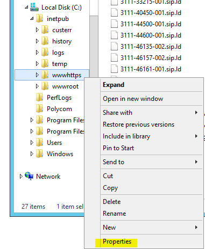Click the Polycom folder icon
This screenshot has height=249, width=205.
[x=39, y=109]
